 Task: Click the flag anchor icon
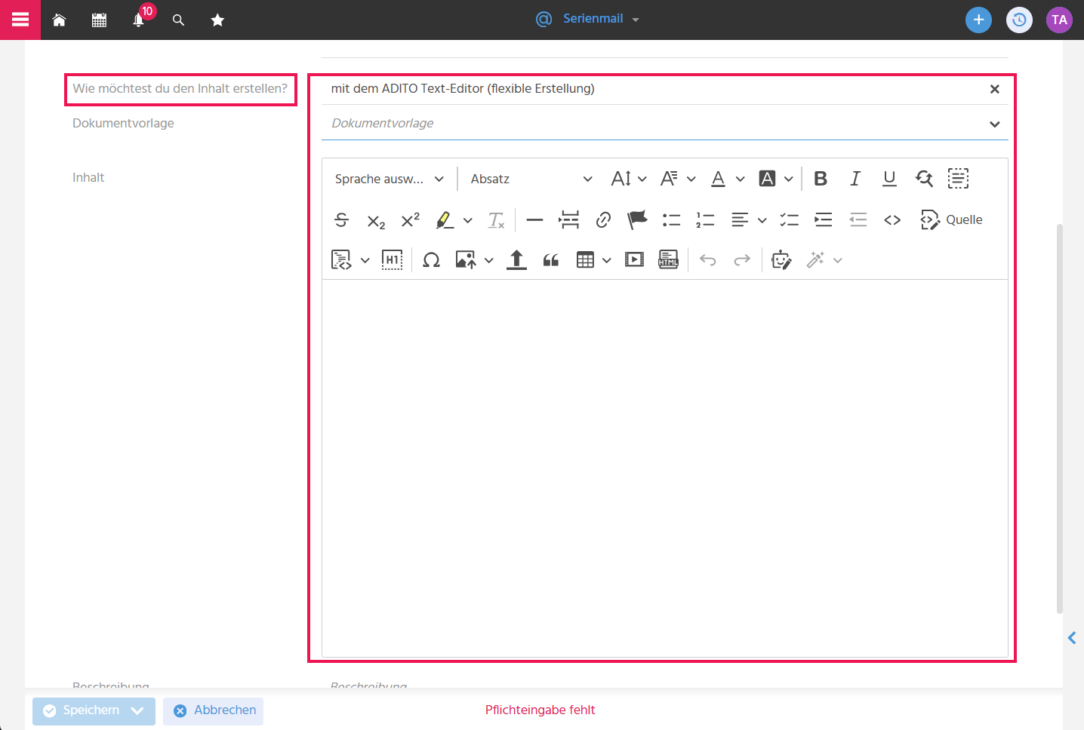click(x=637, y=219)
